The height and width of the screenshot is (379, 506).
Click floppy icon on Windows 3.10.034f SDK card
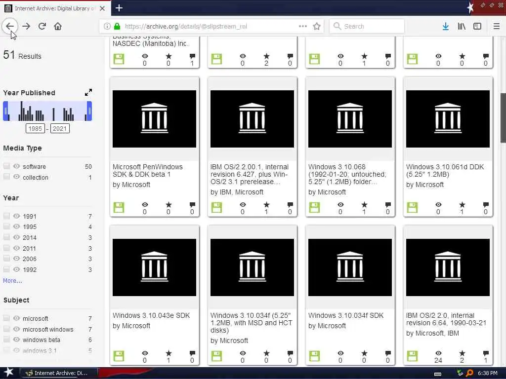[x=314, y=356]
